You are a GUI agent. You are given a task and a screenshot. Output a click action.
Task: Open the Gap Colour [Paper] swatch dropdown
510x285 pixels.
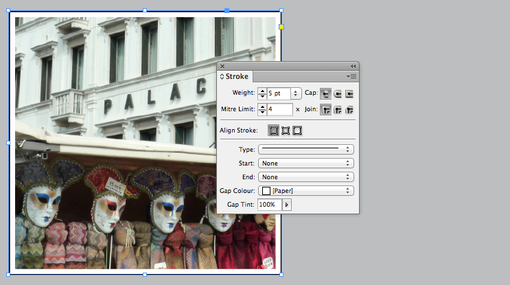coord(306,191)
